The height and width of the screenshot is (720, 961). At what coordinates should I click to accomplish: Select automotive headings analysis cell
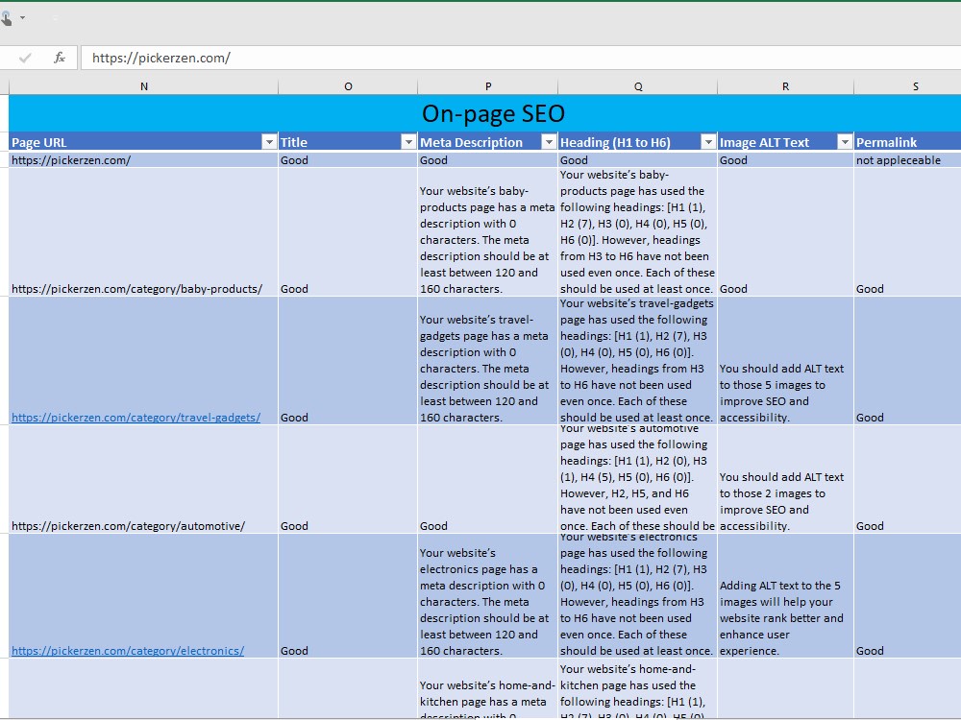pyautogui.click(x=638, y=479)
